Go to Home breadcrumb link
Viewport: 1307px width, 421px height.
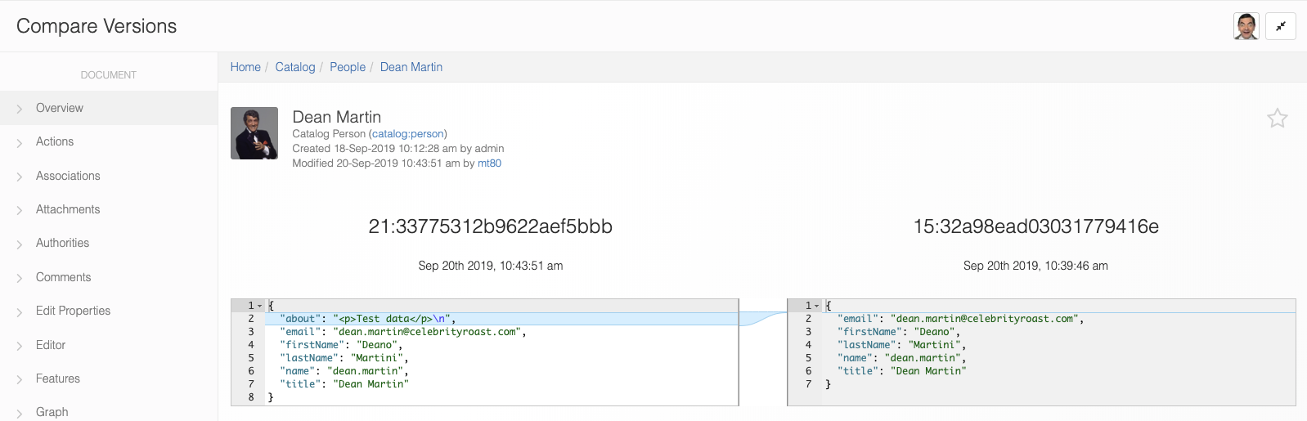click(x=245, y=67)
